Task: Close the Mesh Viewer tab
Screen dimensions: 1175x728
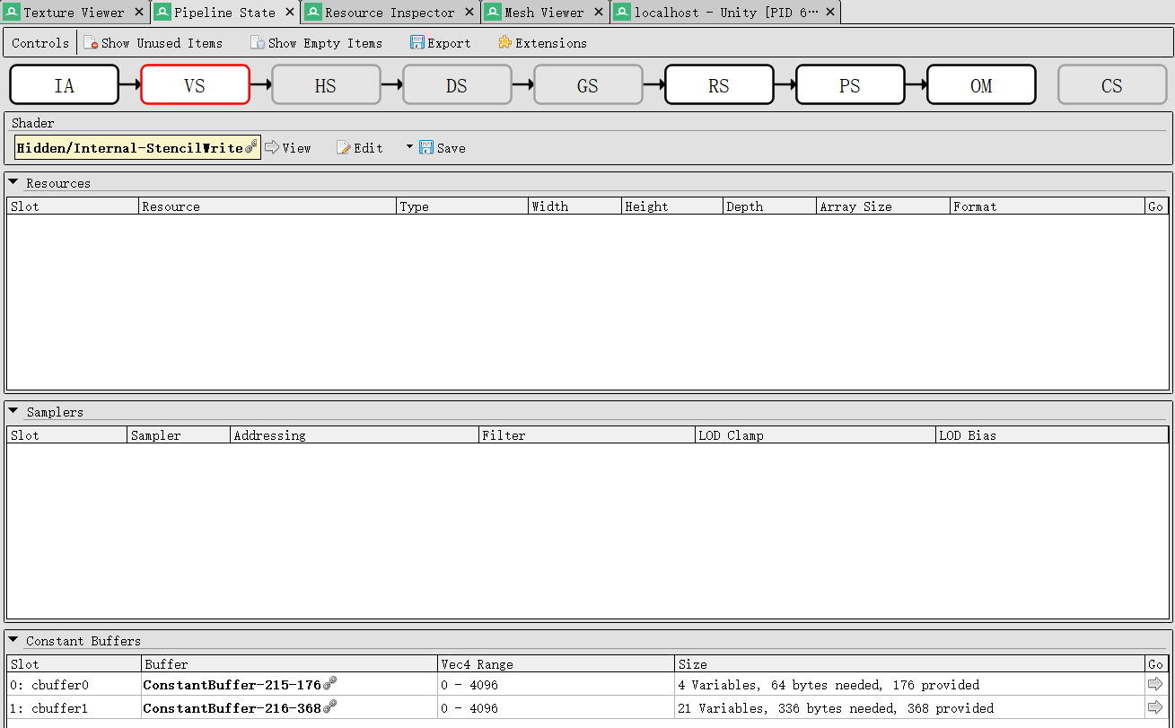Action: 598,13
